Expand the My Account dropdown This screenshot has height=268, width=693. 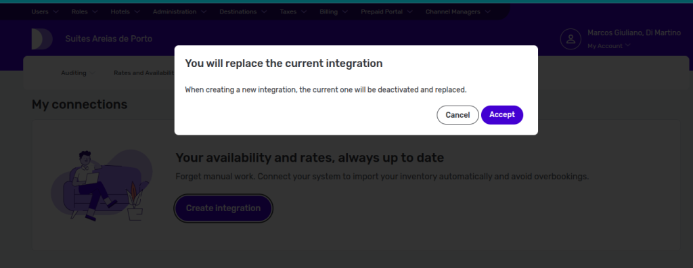pos(608,46)
